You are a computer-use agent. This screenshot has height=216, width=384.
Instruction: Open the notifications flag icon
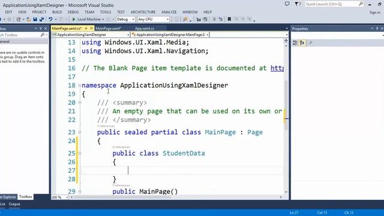(x=298, y=4)
